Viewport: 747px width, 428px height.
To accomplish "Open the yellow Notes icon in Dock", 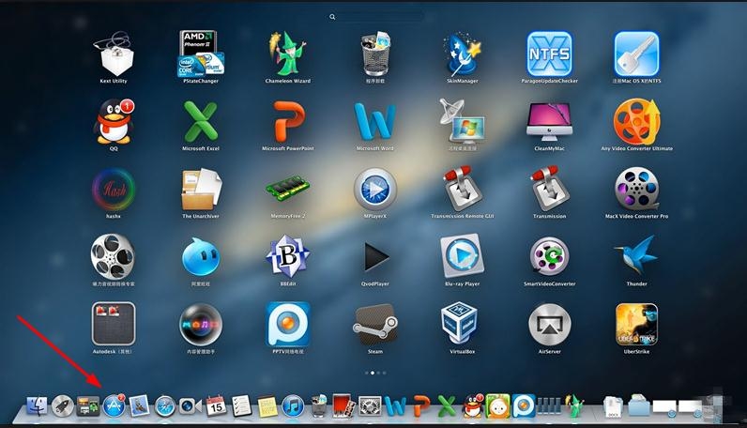I will point(267,406).
